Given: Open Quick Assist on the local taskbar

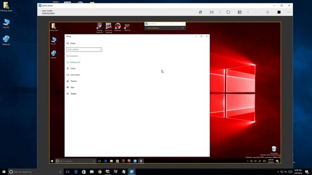Looking at the screenshot, I should tap(132, 172).
